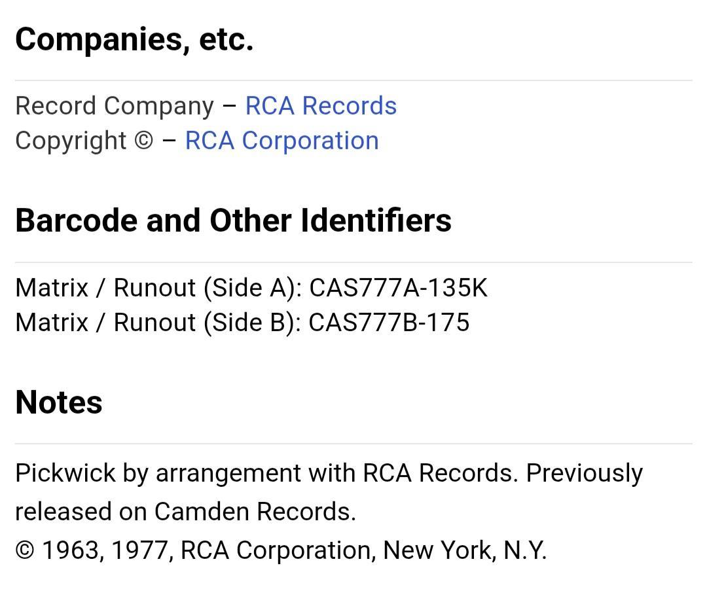Click the divider below the Barcode heading
The height and width of the screenshot is (591, 707).
(x=353, y=262)
